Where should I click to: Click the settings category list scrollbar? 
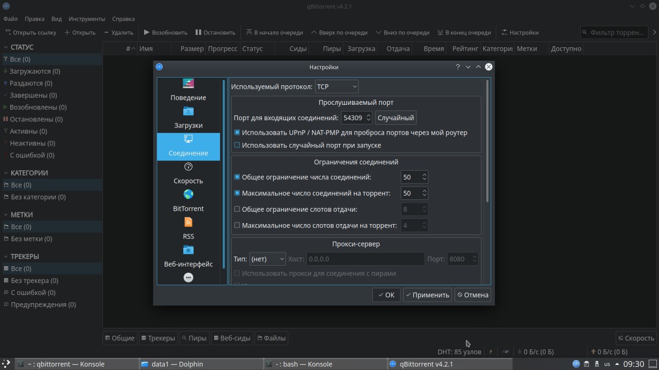[x=224, y=173]
